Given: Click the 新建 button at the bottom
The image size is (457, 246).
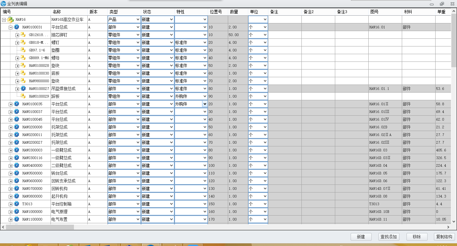Looking at the screenshot, I should click(361, 237).
